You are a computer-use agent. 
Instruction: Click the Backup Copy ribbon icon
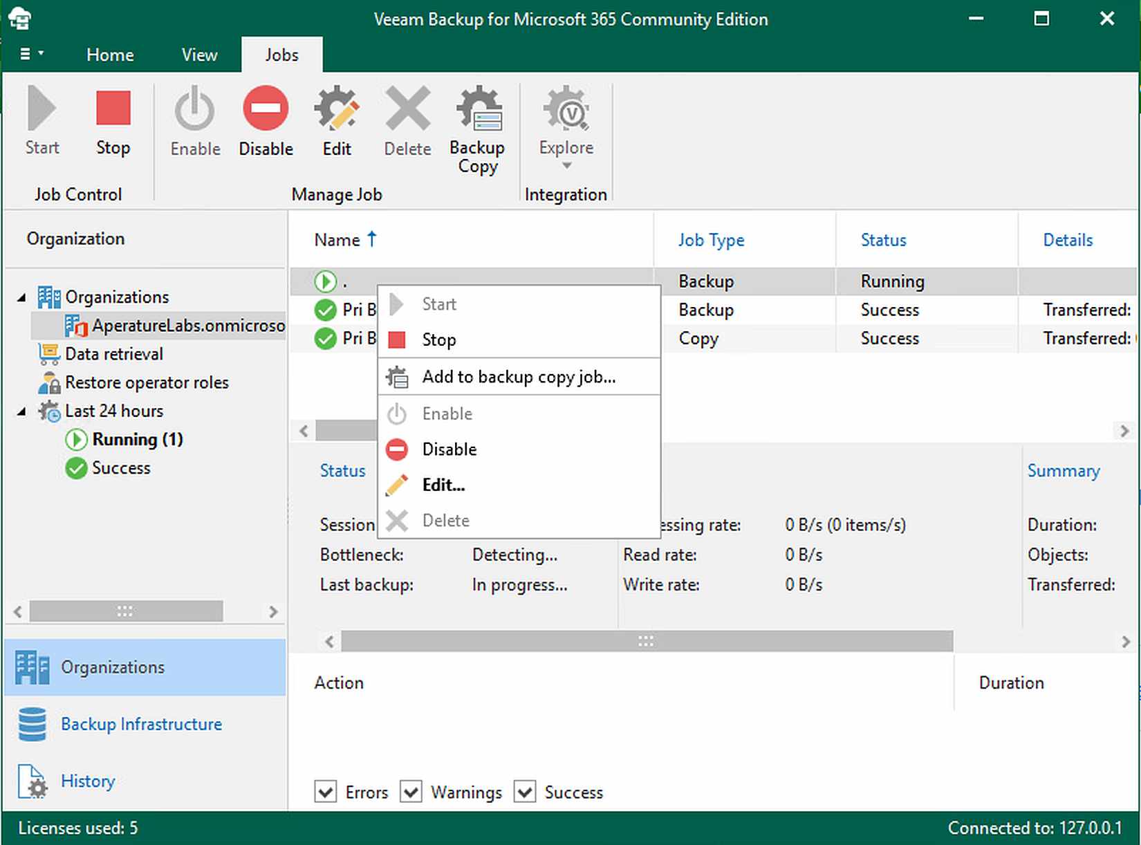pos(479,108)
